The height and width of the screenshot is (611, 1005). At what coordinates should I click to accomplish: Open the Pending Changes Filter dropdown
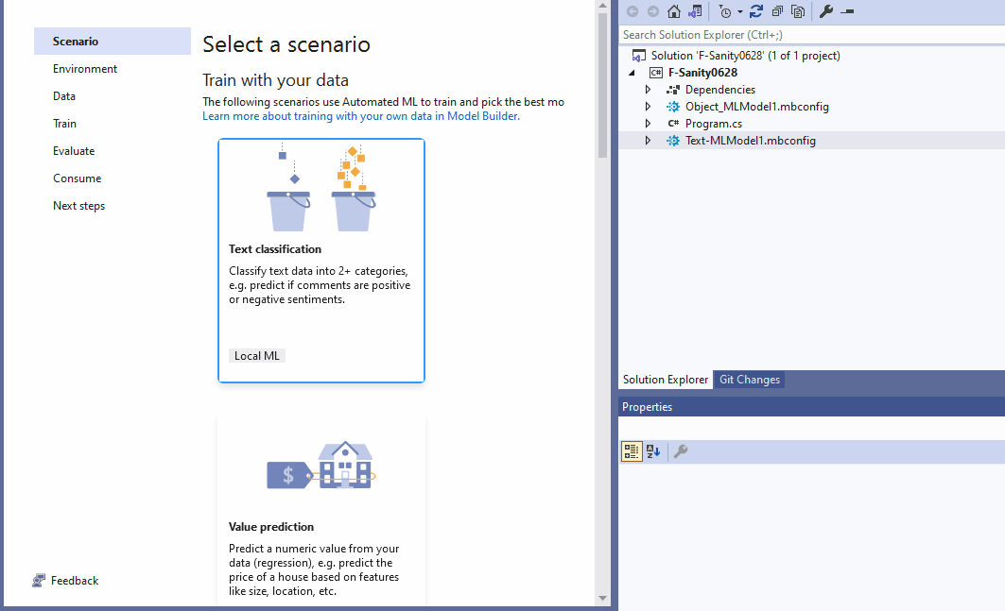(739, 11)
